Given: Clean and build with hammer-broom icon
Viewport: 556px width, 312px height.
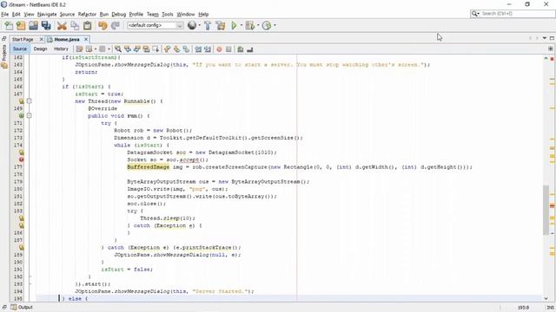Looking at the screenshot, I should point(221,25).
